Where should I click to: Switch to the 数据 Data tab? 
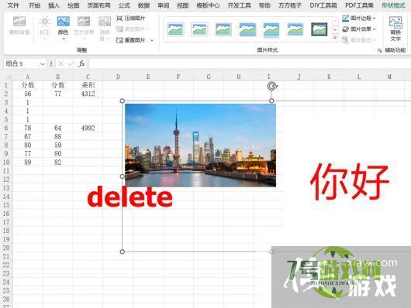tap(143, 5)
